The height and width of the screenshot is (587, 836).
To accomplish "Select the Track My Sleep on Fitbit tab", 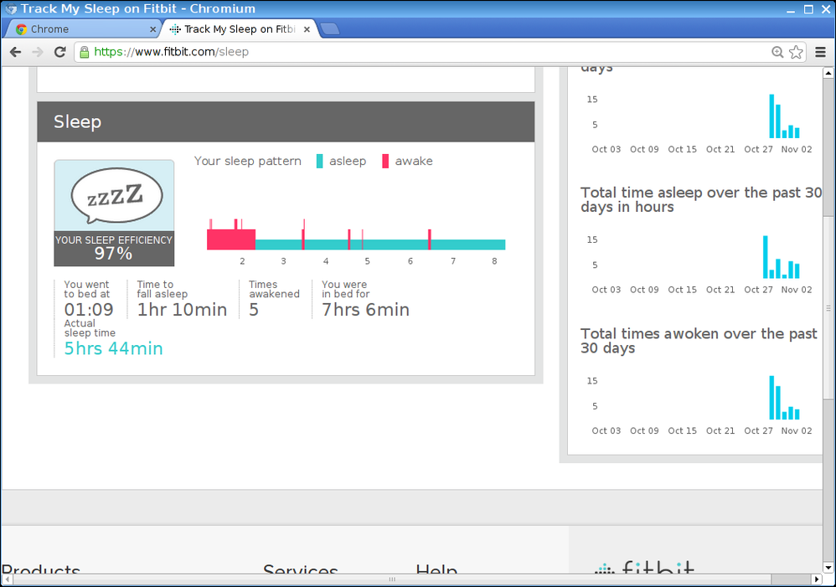I will point(240,29).
